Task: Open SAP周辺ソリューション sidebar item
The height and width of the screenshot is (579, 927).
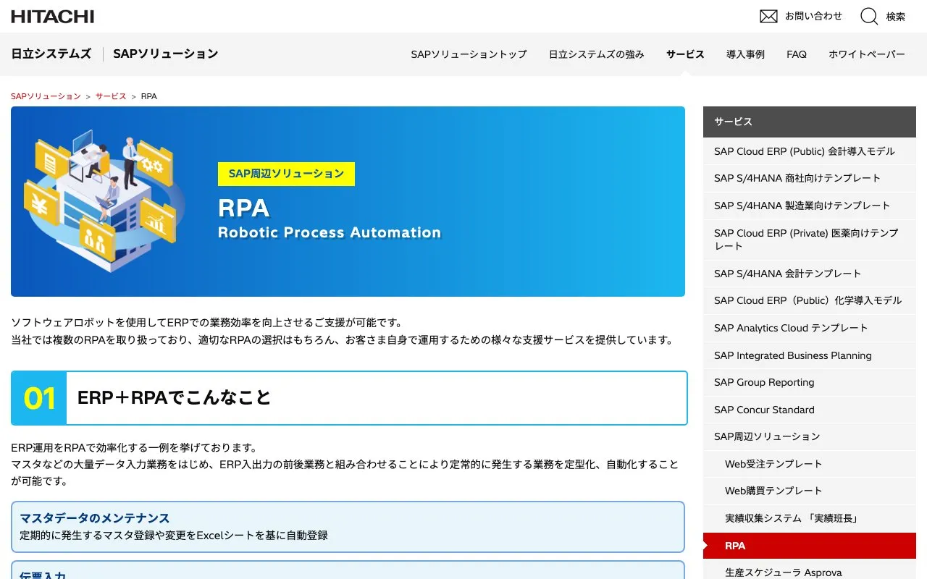Action: (x=810, y=436)
